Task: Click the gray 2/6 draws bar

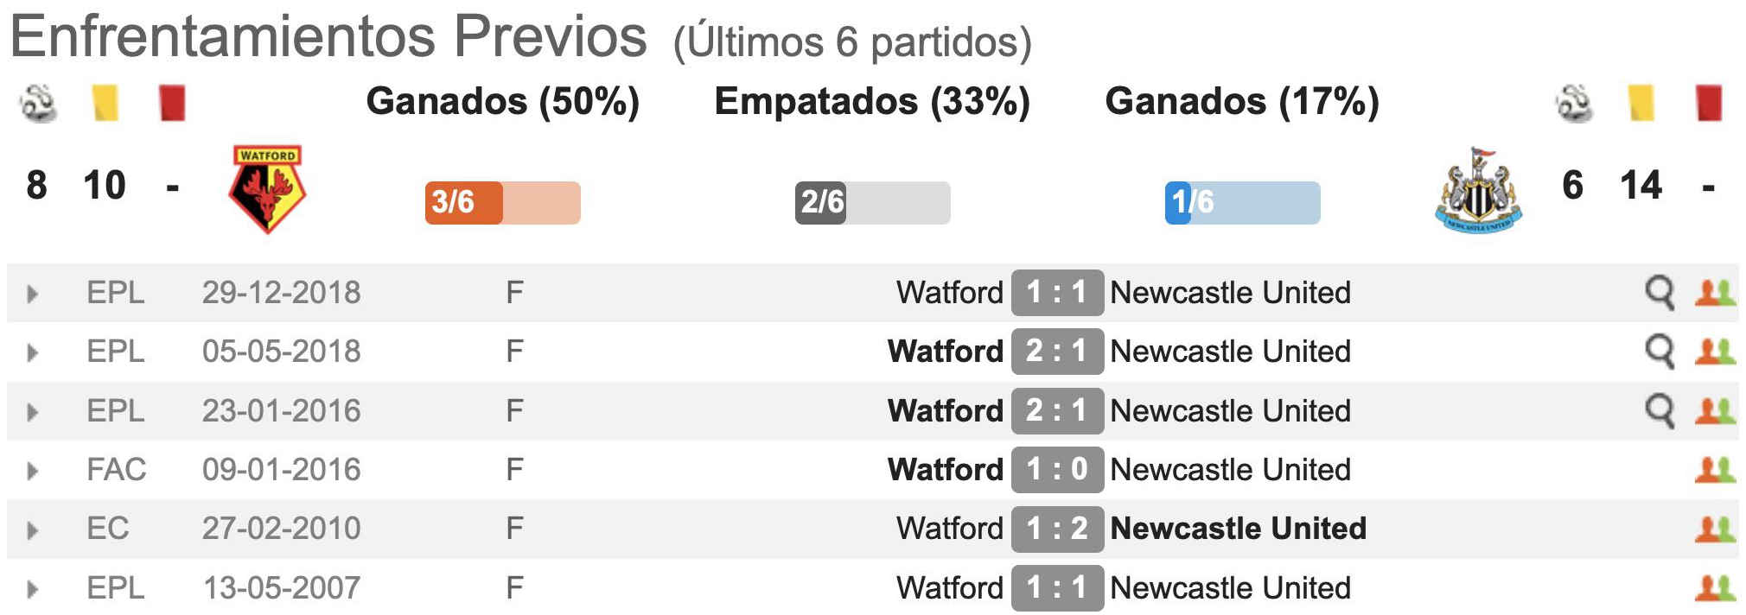Action: [x=873, y=203]
